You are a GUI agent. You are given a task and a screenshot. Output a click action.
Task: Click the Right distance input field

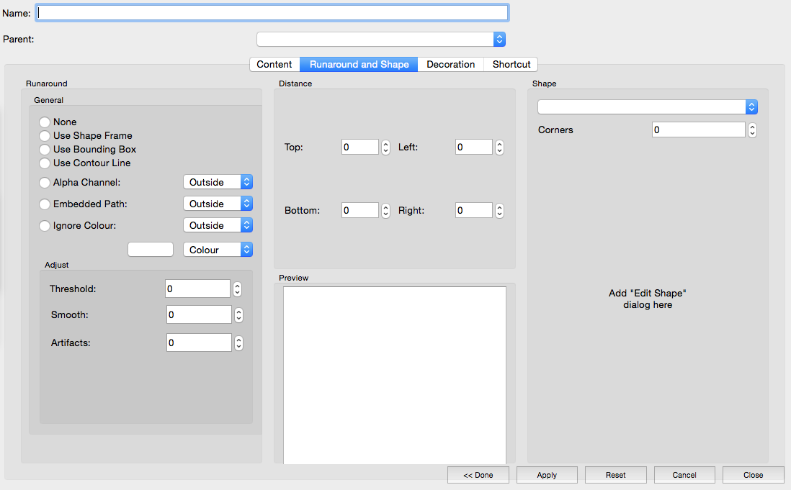[474, 211]
